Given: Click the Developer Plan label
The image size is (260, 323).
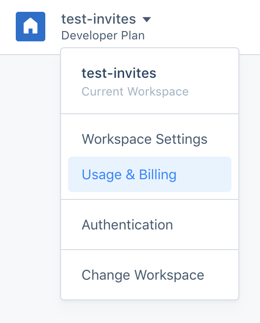Looking at the screenshot, I should point(103,35).
